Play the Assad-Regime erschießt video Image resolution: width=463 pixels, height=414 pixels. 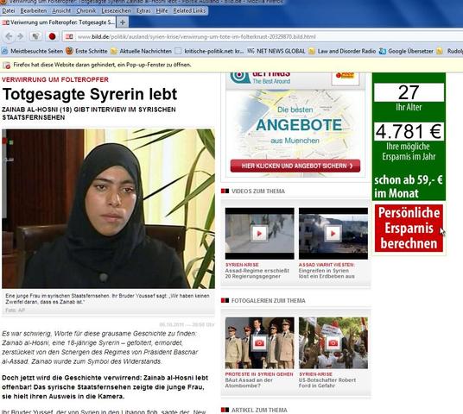point(259,234)
